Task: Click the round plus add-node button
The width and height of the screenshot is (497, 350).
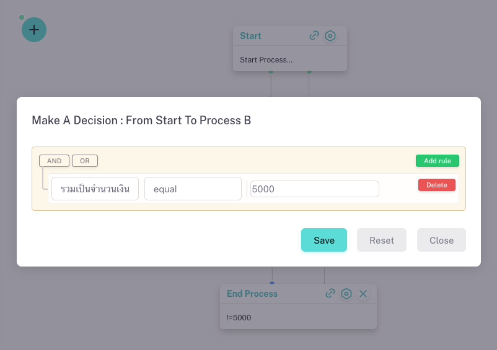Action: [34, 30]
